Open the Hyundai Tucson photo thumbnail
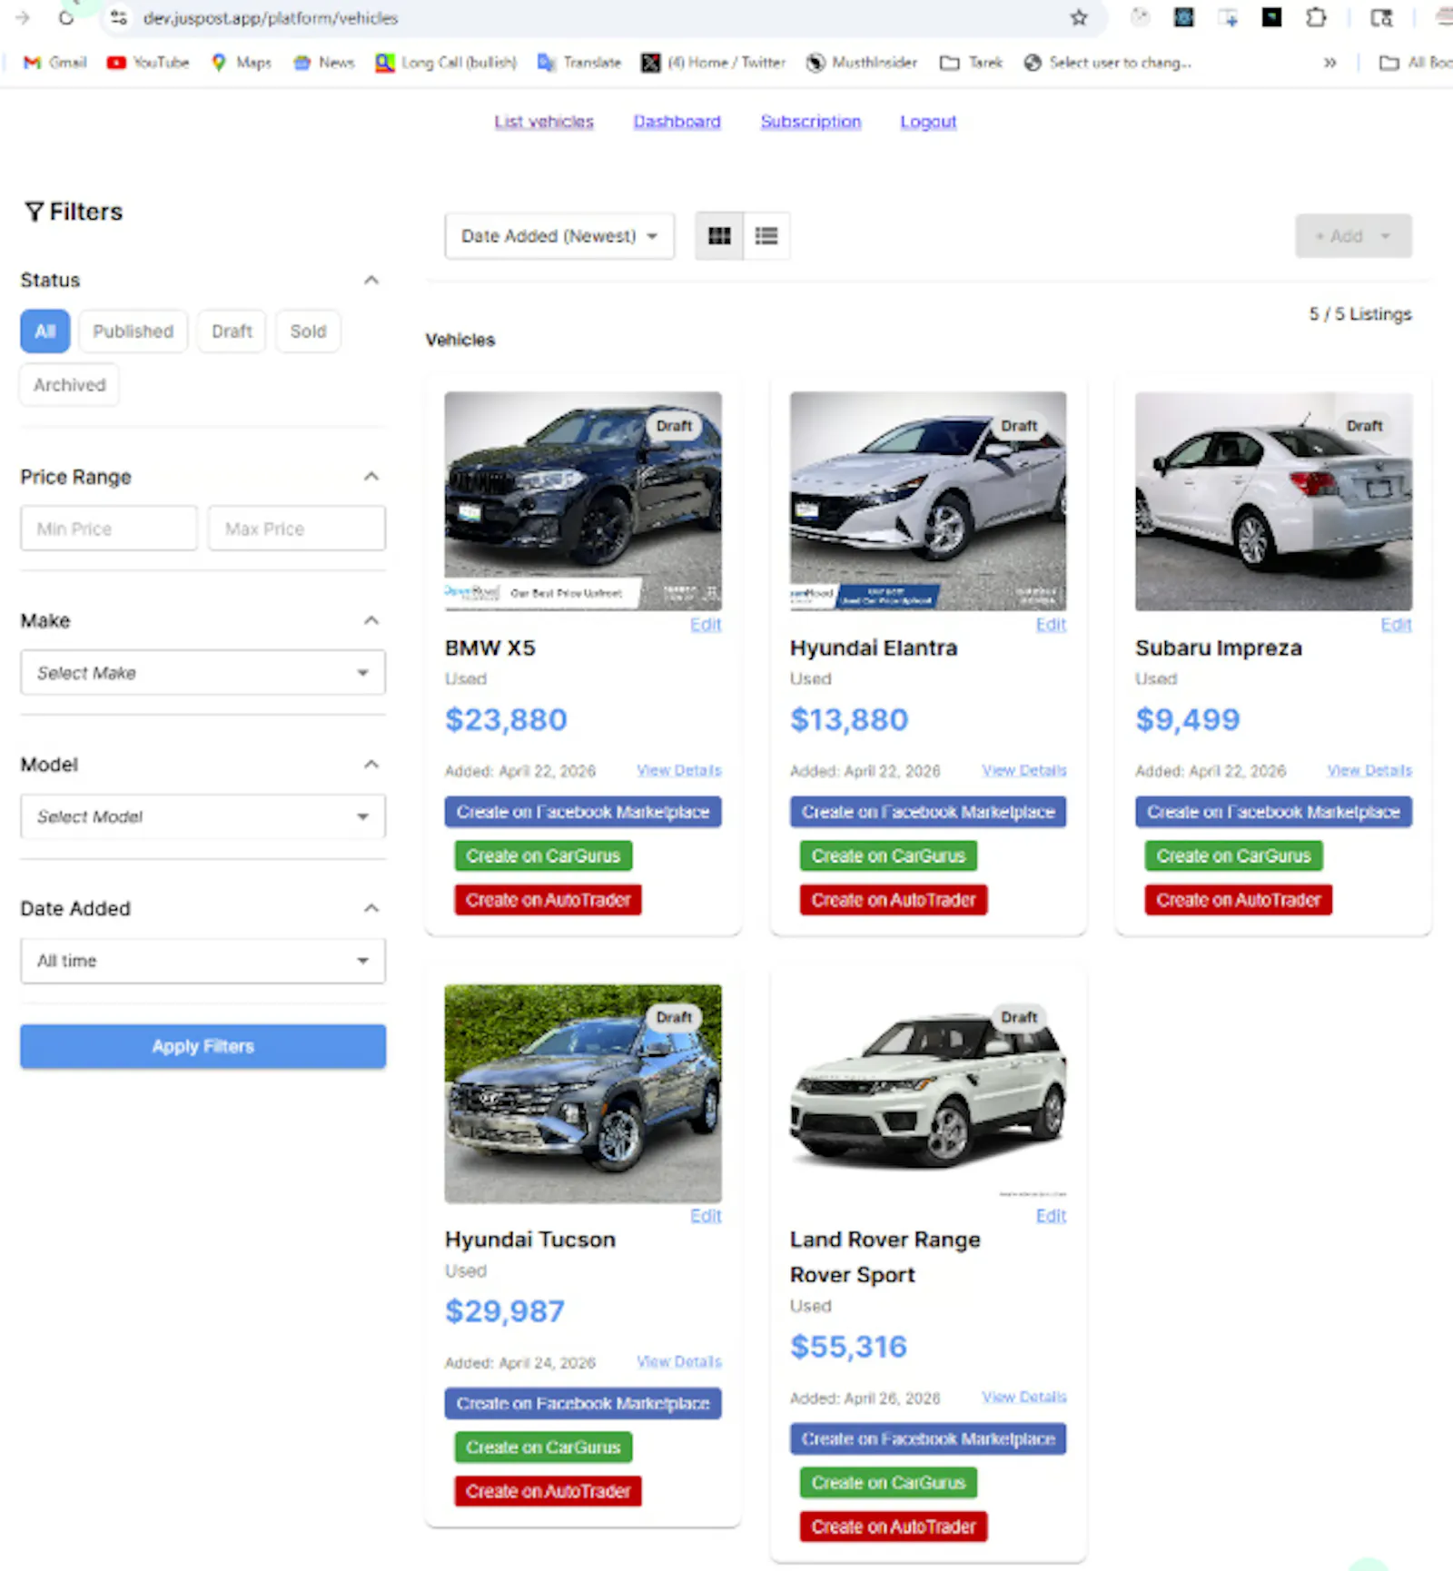The image size is (1453, 1571). (x=583, y=1094)
